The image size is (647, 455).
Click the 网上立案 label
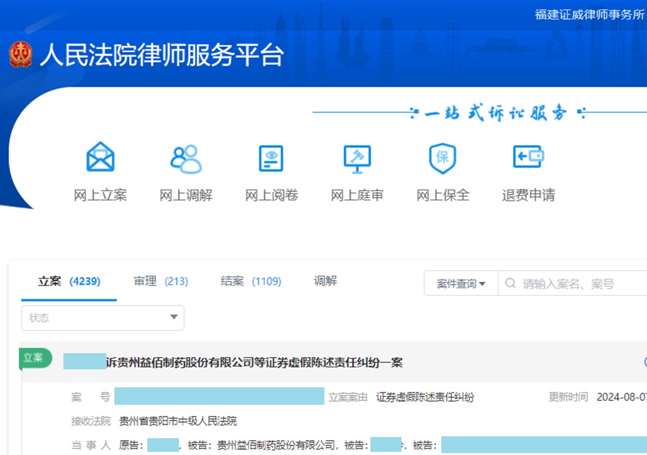pyautogui.click(x=100, y=195)
